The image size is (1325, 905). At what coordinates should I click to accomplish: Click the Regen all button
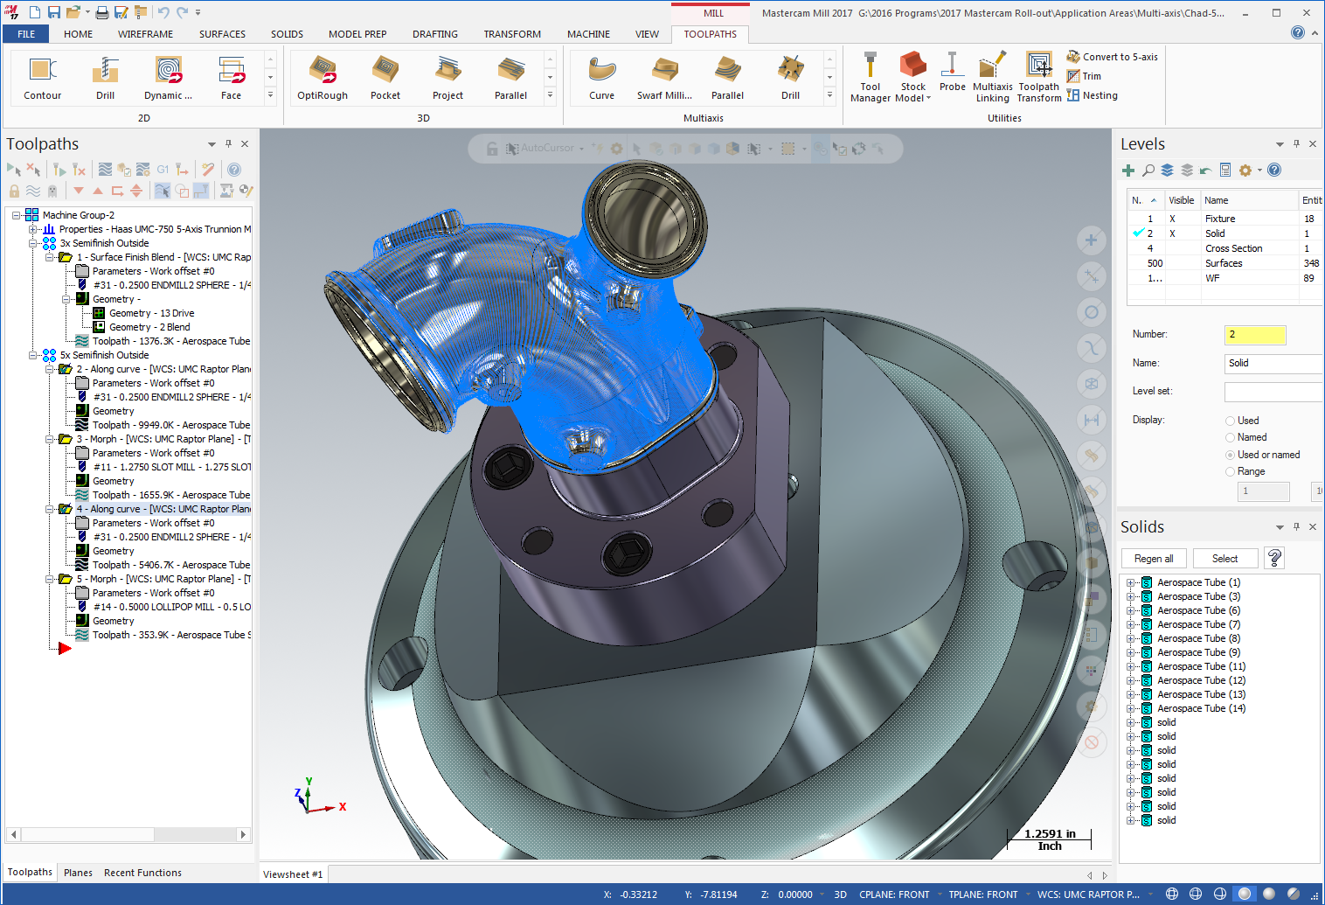click(1154, 559)
